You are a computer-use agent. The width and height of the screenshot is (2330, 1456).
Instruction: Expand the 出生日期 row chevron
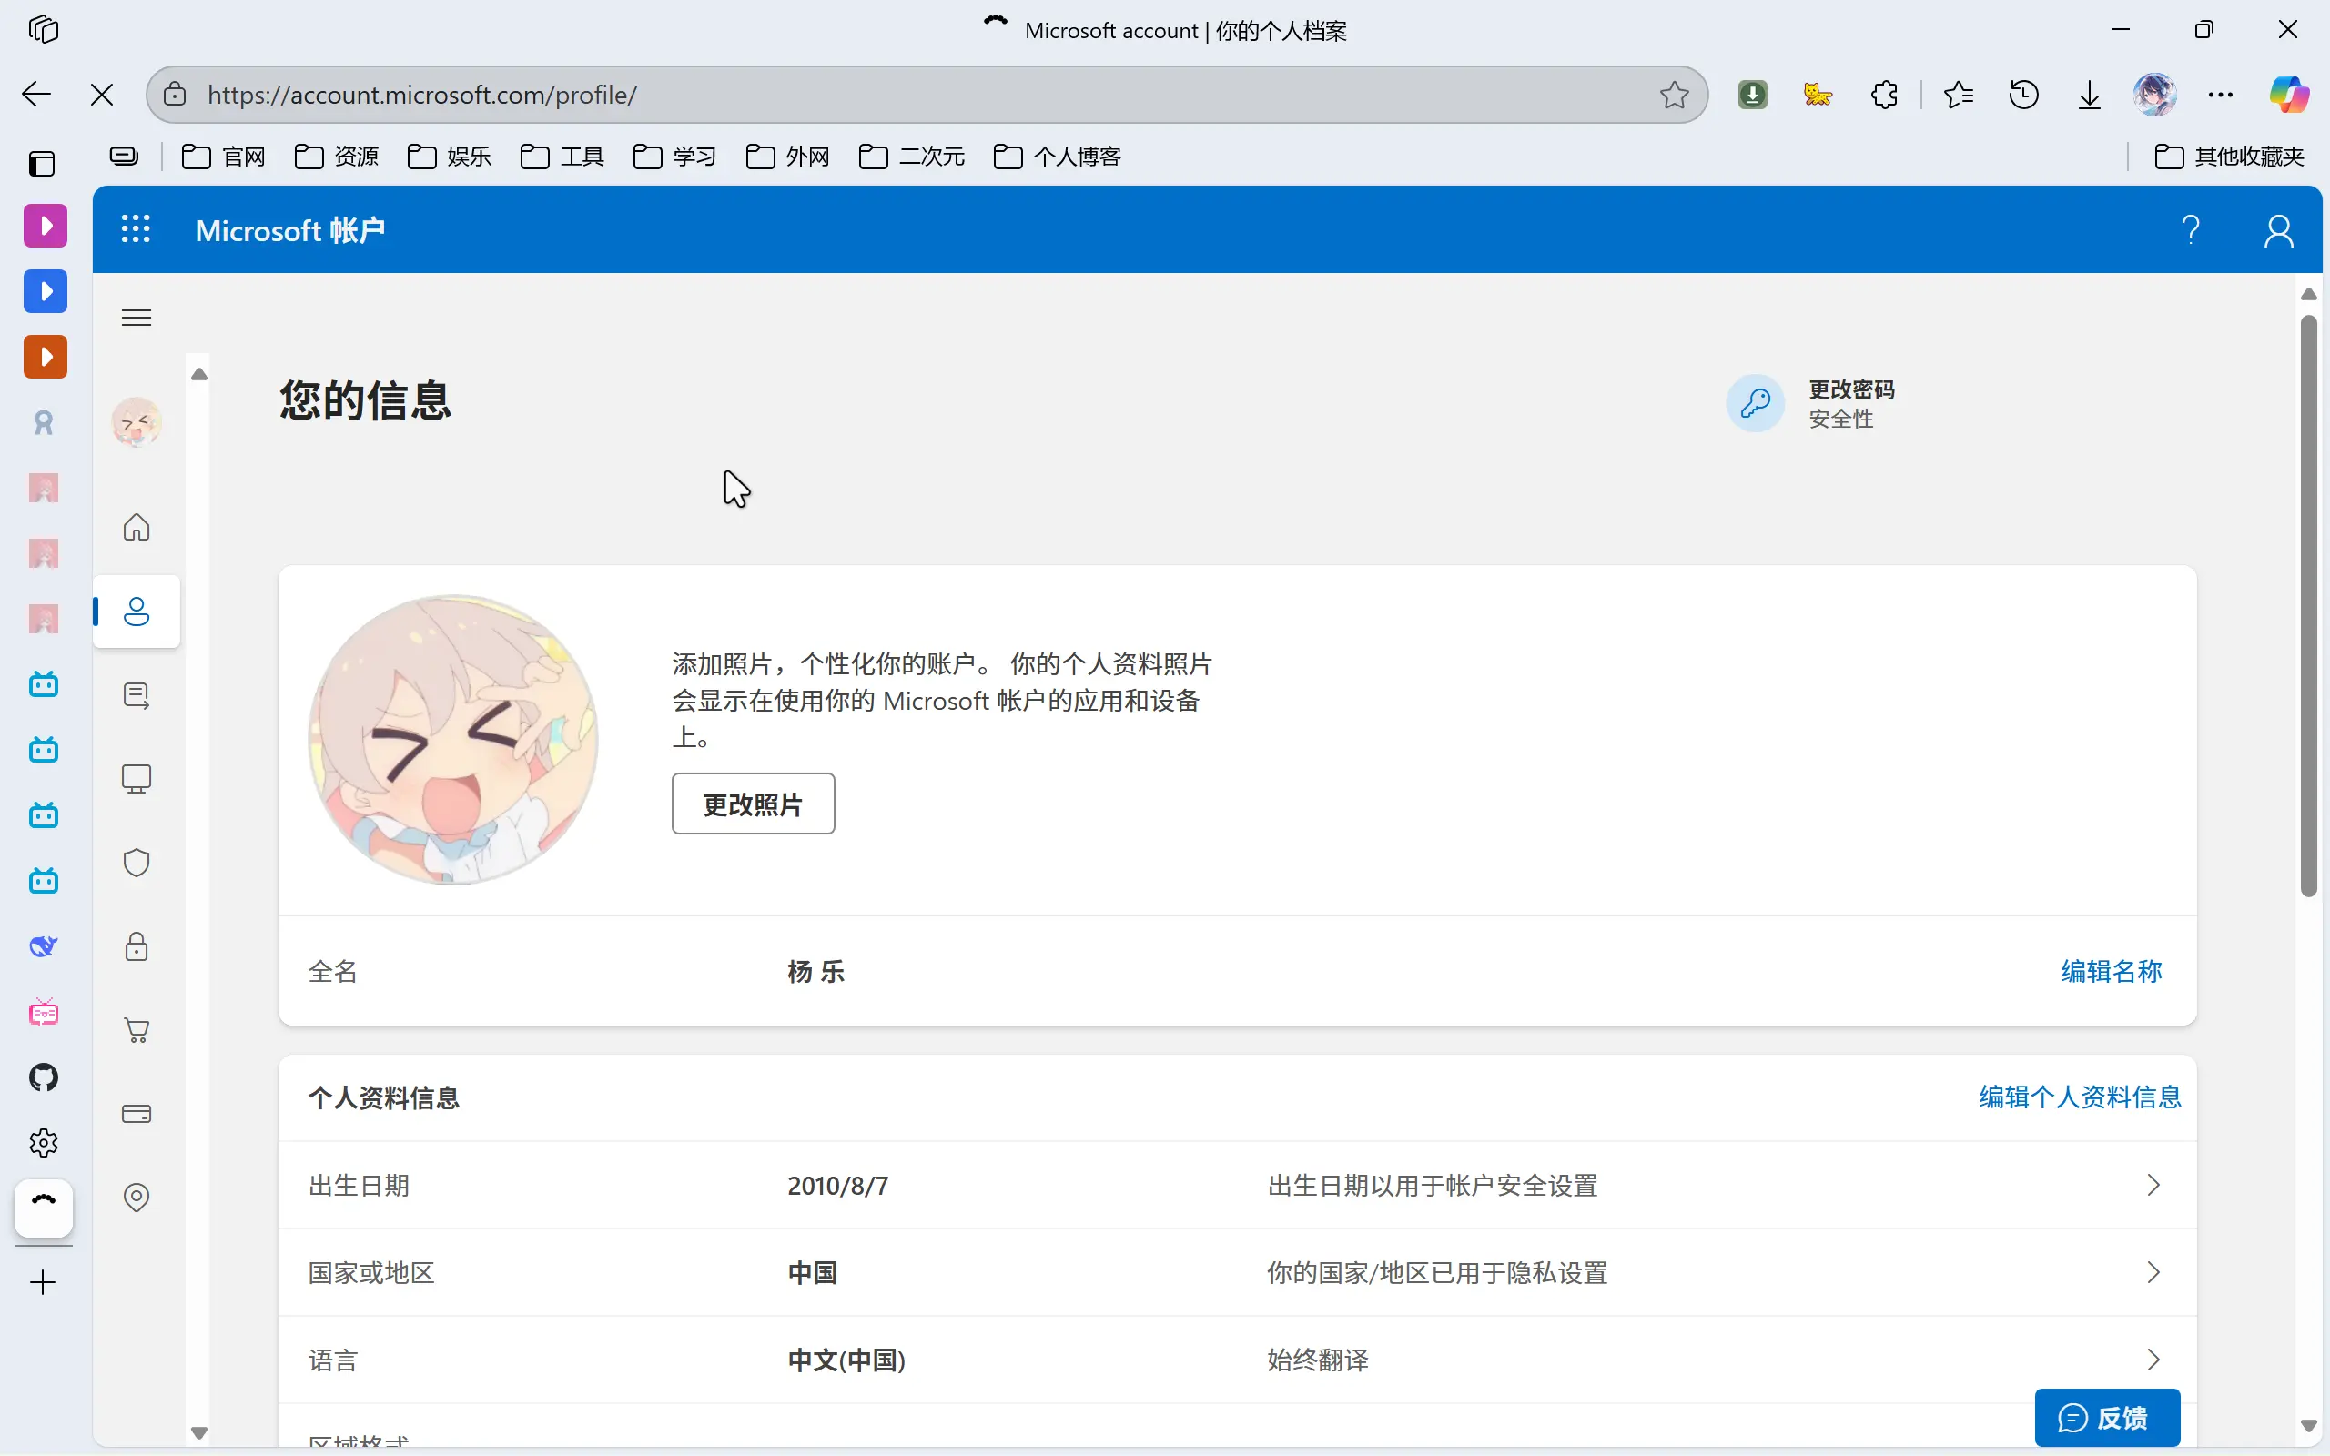[x=2153, y=1185]
